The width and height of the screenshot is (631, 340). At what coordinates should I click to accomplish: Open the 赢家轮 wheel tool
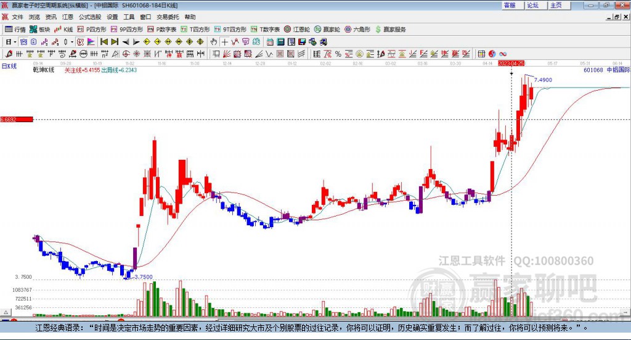coord(327,30)
